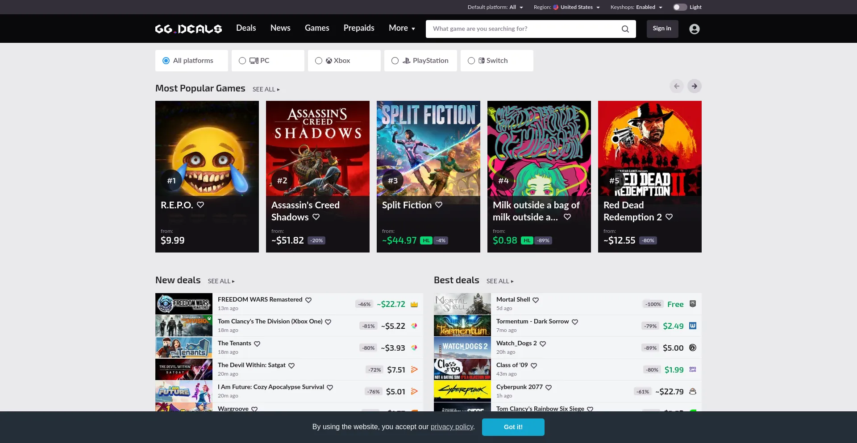Select the Switch platform radio button
857x443 pixels.
[471, 61]
